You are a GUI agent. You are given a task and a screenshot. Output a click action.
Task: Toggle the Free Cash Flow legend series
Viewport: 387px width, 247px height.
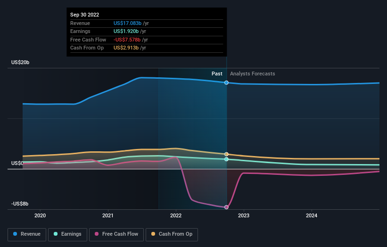(116, 234)
